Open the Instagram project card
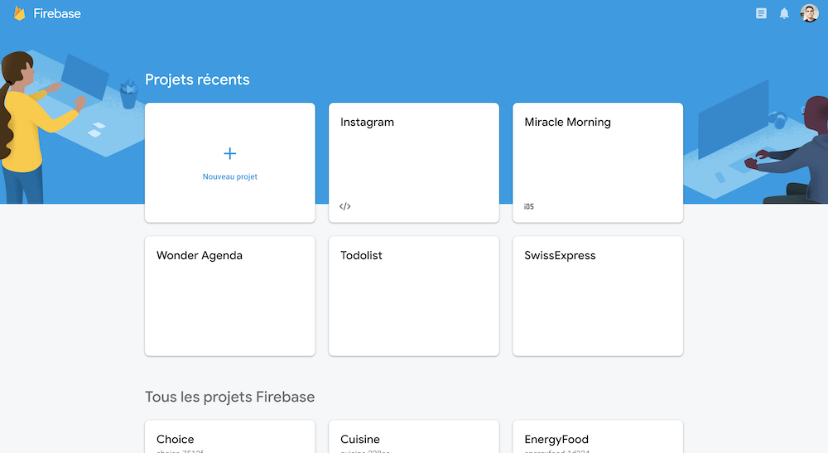Image resolution: width=828 pixels, height=453 pixels. tap(413, 162)
